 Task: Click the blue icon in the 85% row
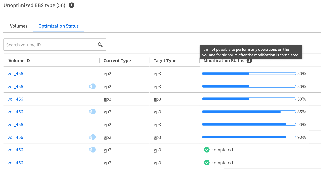(x=93, y=112)
